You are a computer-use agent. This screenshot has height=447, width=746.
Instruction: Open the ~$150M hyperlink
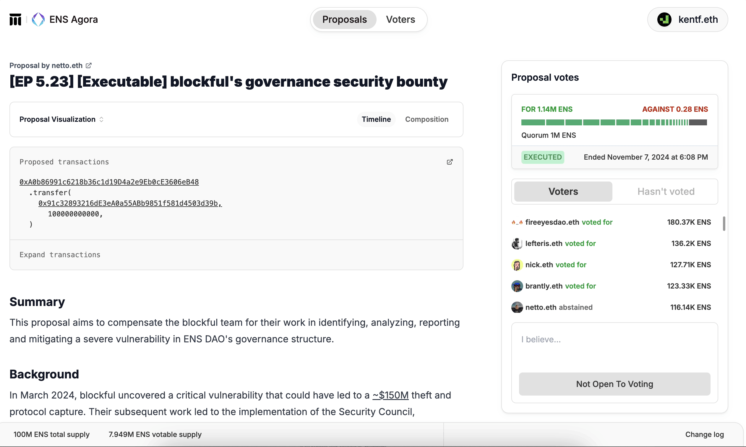pyautogui.click(x=390, y=395)
